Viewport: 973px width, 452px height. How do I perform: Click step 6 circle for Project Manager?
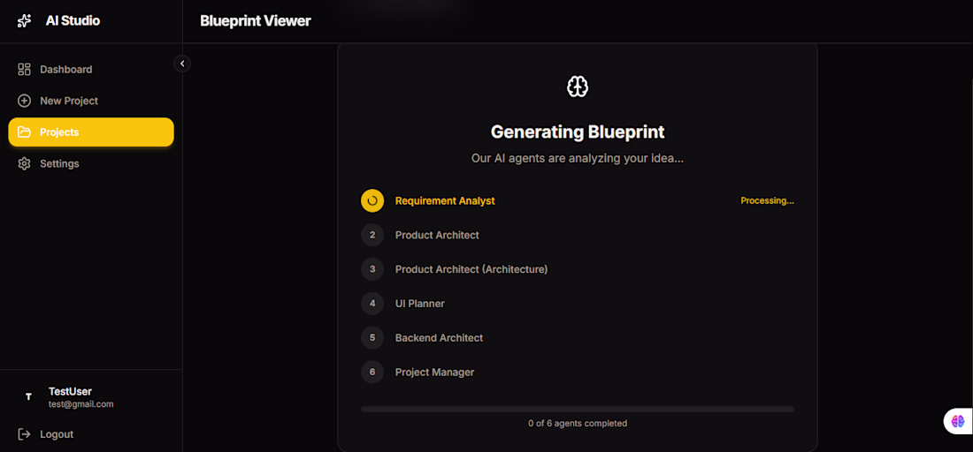click(x=372, y=373)
